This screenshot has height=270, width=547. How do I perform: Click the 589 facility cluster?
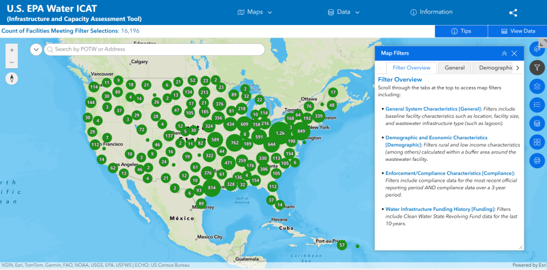(x=215, y=140)
